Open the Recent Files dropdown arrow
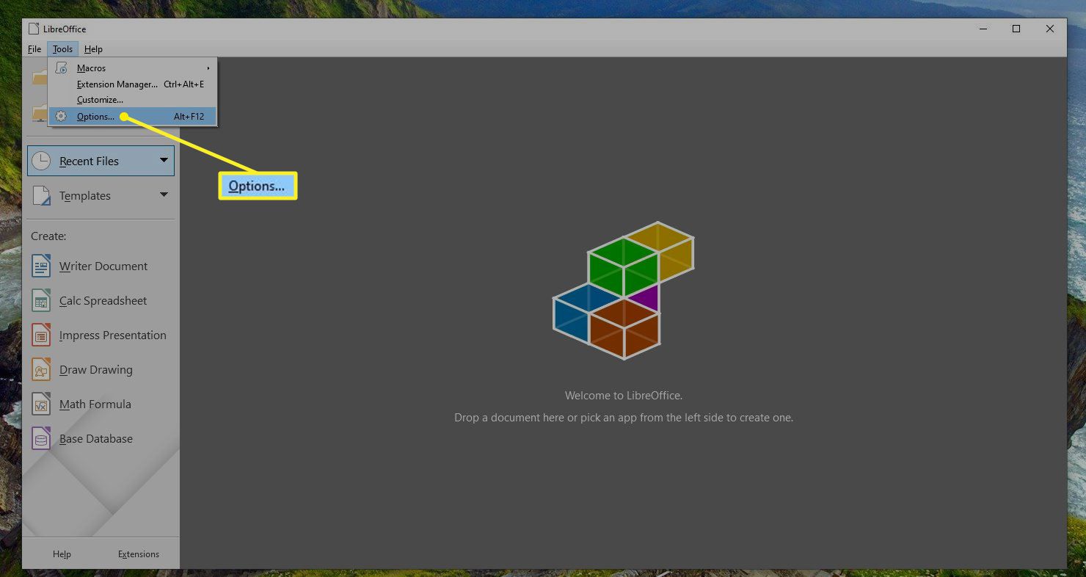This screenshot has width=1086, height=577. (164, 160)
